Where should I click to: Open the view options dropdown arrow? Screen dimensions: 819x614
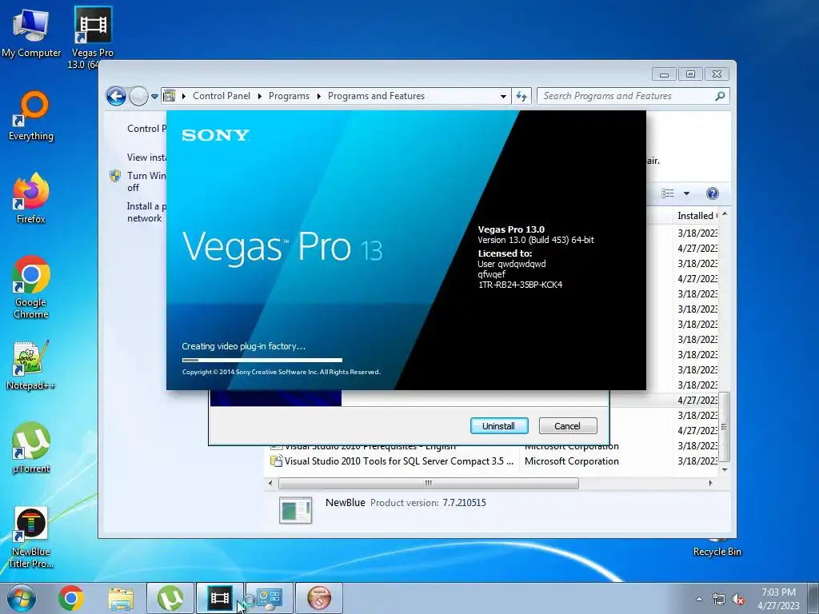(x=686, y=193)
